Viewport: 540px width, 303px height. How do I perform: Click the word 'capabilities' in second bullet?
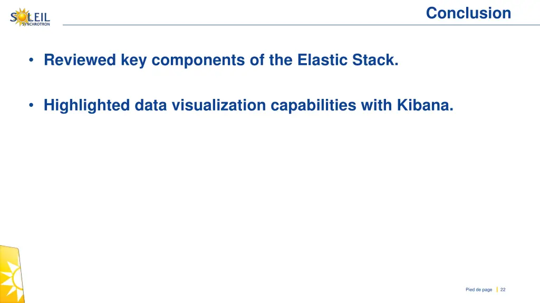point(313,105)
